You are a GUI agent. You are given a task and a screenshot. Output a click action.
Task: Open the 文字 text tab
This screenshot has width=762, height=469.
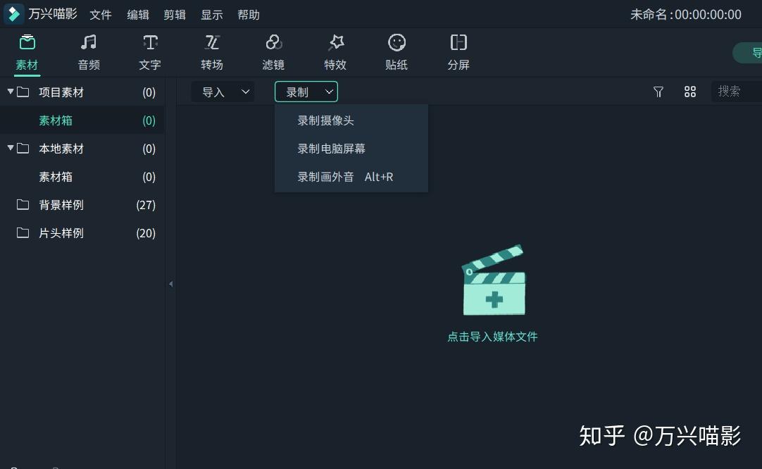click(150, 53)
